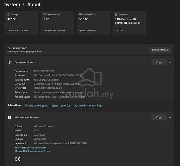Collapse the Windows specifications section
Screen dimensions: 180x166
click(x=170, y=117)
